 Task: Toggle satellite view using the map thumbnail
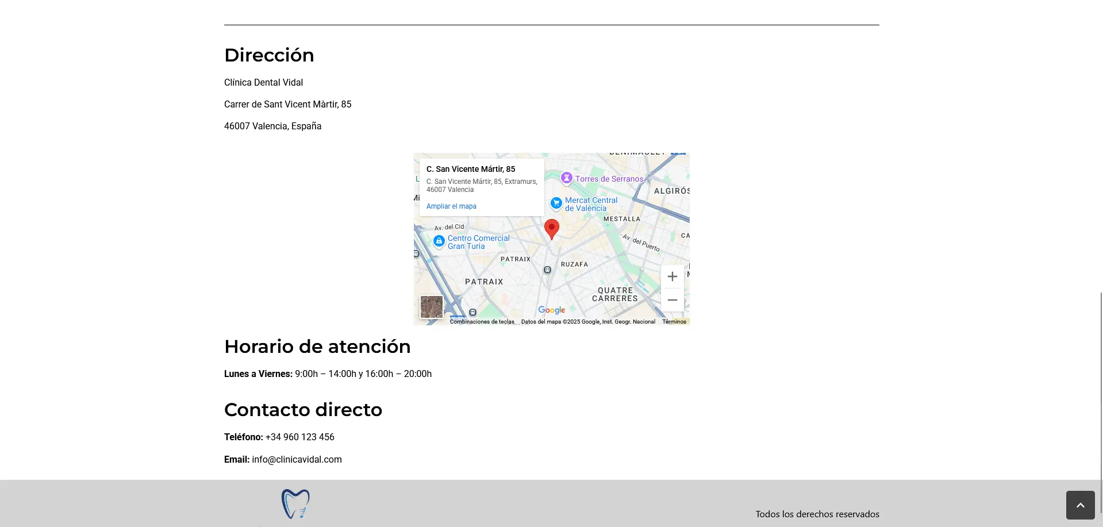431,307
